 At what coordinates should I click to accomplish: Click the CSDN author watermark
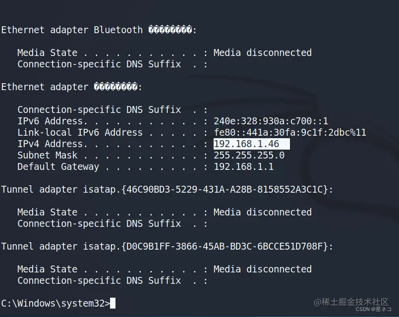(x=374, y=309)
